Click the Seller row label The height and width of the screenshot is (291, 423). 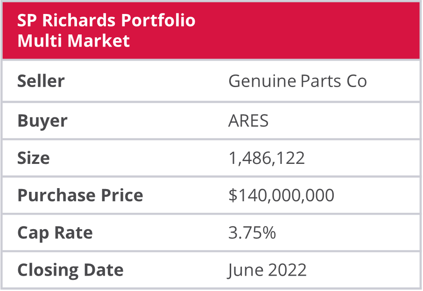(x=41, y=81)
